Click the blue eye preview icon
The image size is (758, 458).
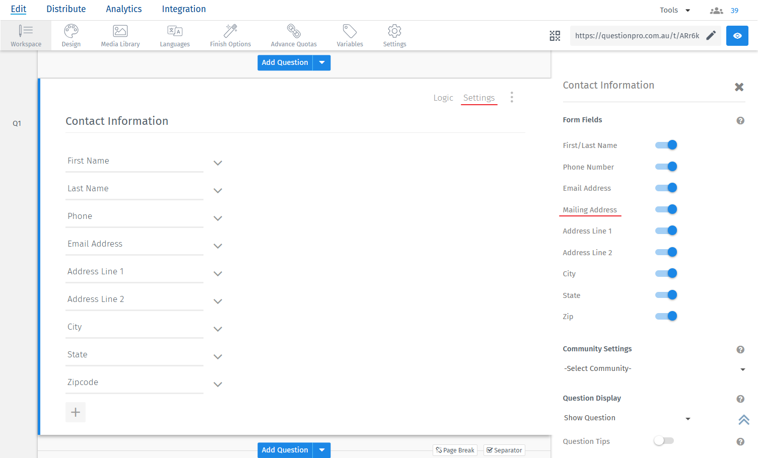click(737, 36)
